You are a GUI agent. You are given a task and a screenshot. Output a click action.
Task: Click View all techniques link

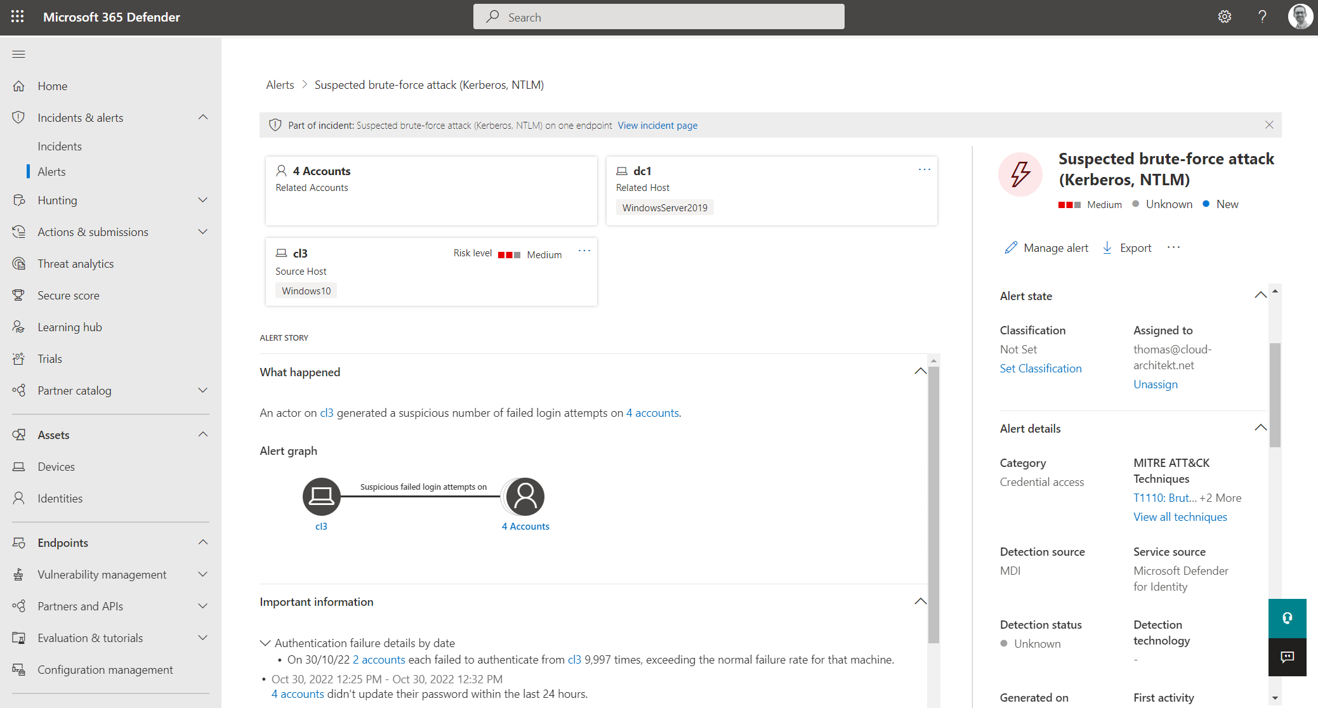point(1180,516)
